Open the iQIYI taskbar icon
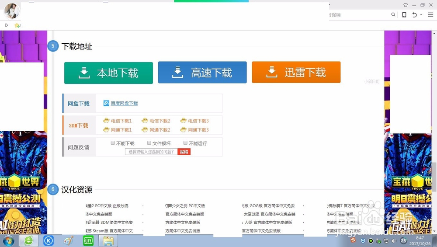Screen dimensions: 437x247 tap(88, 240)
